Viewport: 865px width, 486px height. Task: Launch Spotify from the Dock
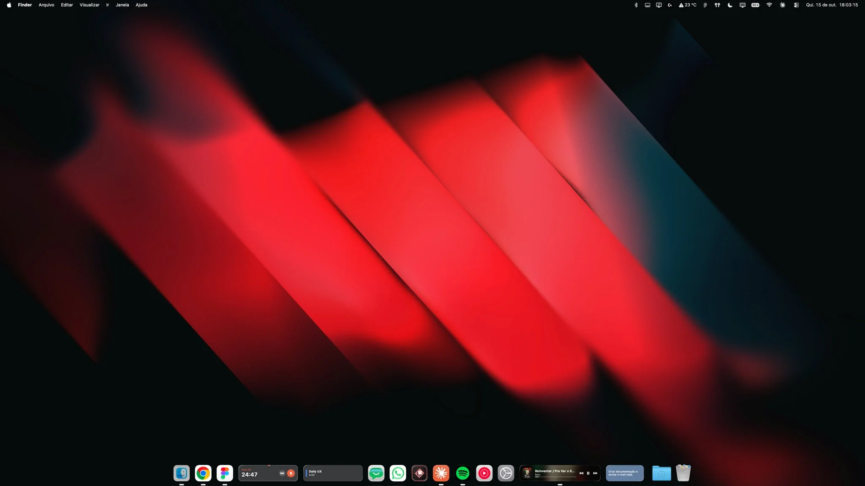(x=462, y=473)
